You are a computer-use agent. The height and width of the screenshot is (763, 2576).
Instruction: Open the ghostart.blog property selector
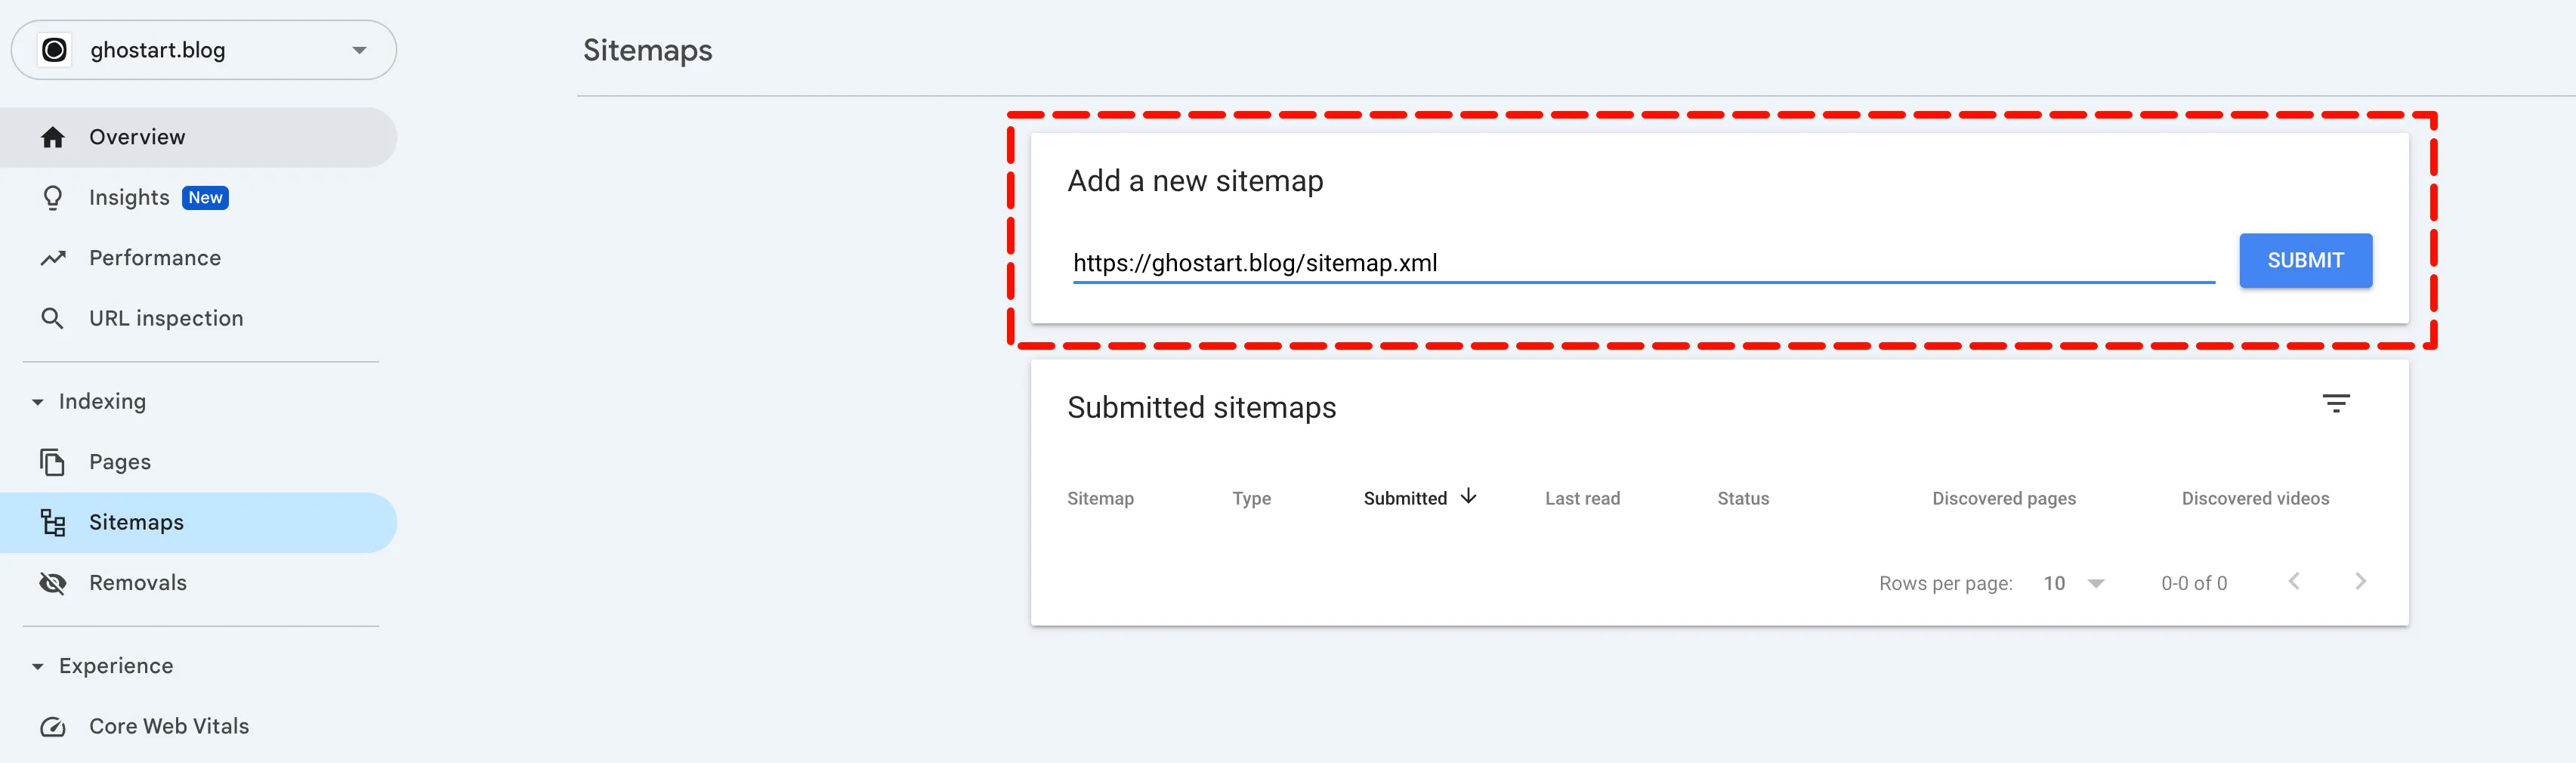(203, 49)
